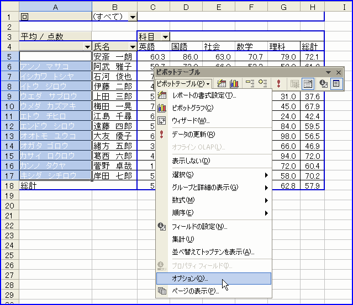Click the Hide Detail toolbar icon
The image size is (353, 305).
250,84
